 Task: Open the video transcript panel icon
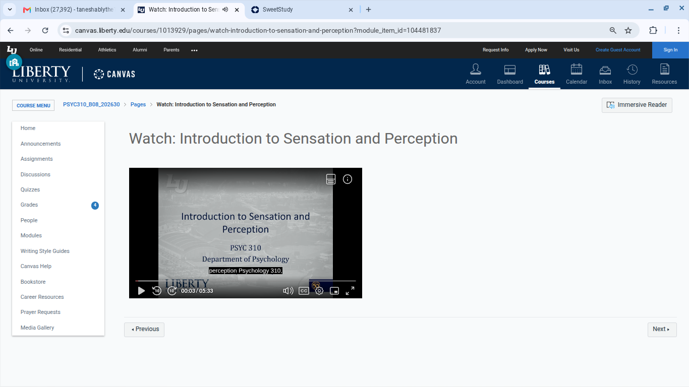coord(331,179)
